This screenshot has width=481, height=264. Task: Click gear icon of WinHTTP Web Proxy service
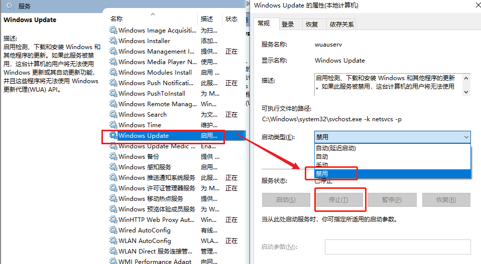(x=113, y=219)
